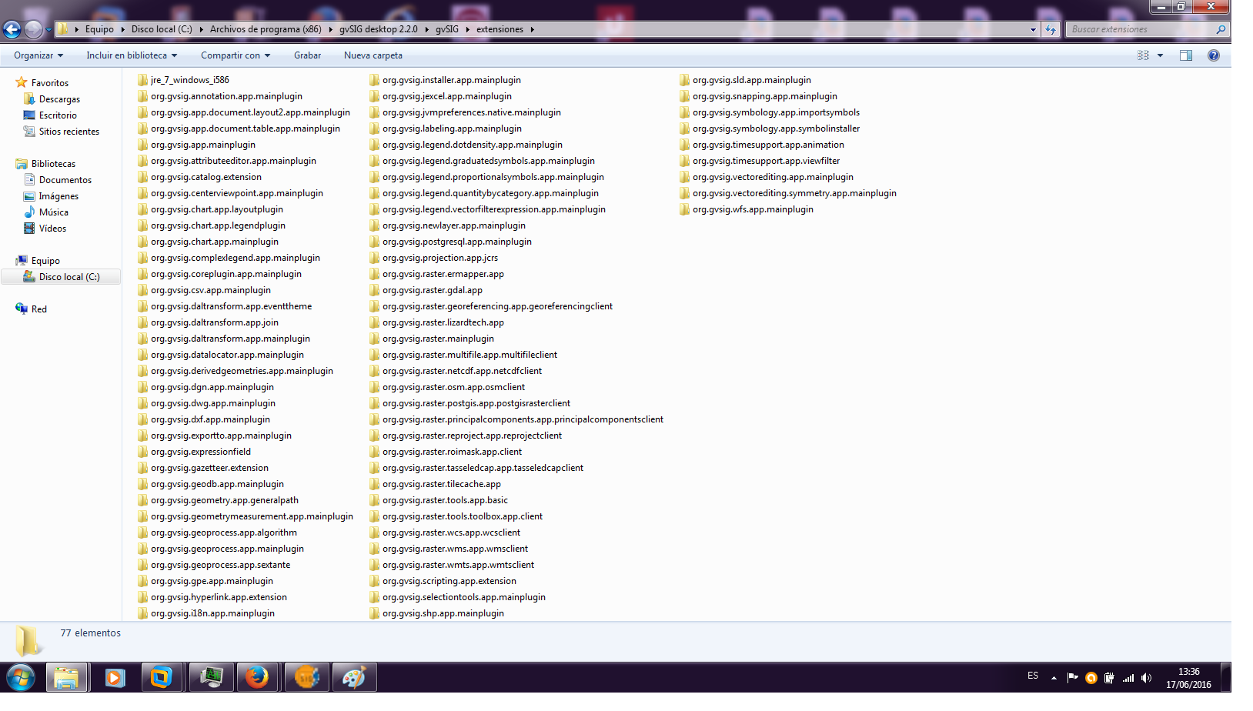Select org.gvsig.annotation.app.mainplugin folder icon
The height and width of the screenshot is (711, 1253).
143,96
